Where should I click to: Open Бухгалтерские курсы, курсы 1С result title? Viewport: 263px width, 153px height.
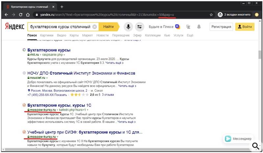59,105
